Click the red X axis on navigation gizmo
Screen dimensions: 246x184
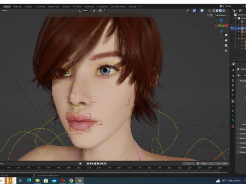click(x=227, y=26)
